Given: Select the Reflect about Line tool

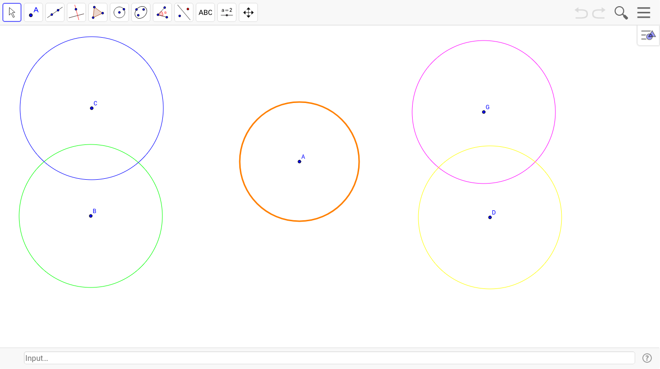Looking at the screenshot, I should (x=184, y=12).
